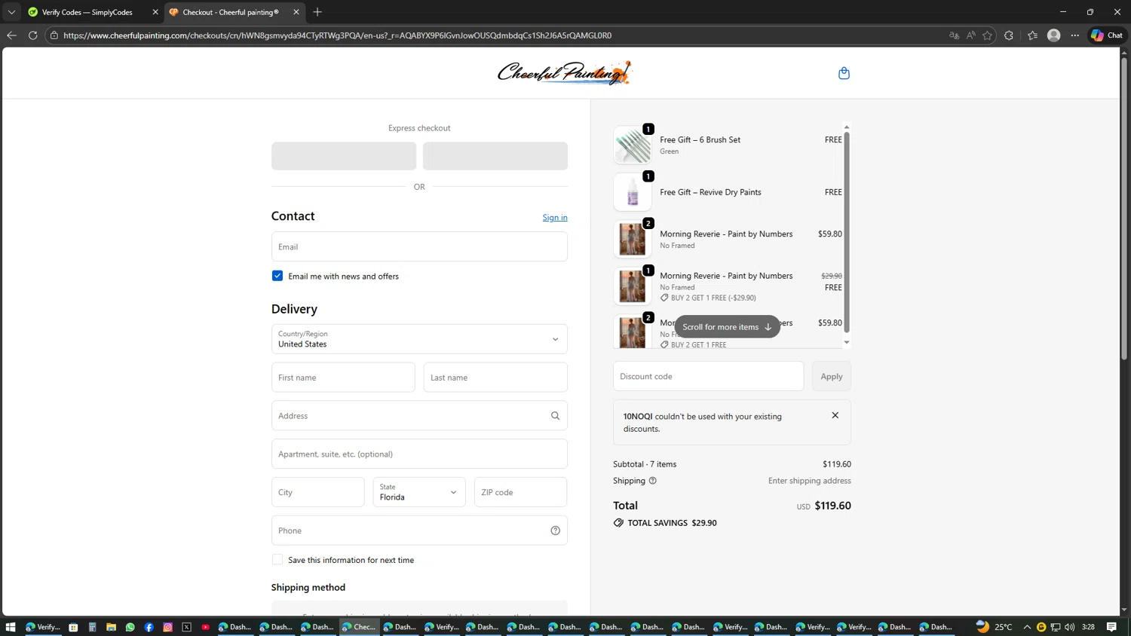Viewport: 1131px width, 636px height.
Task: Open File Explorer from taskbar
Action: pos(111,627)
